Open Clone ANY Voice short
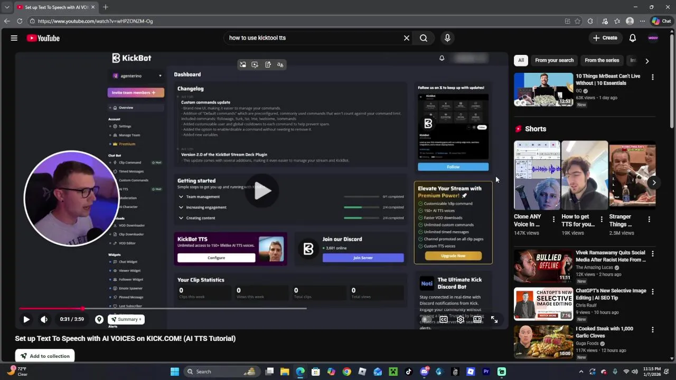The image size is (676, 380). coord(537,175)
